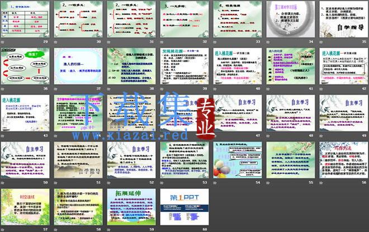Viewport: 369px width, 232px height.
Task: Select slide 31 thumbnail
Action: click(x=131, y=19)
